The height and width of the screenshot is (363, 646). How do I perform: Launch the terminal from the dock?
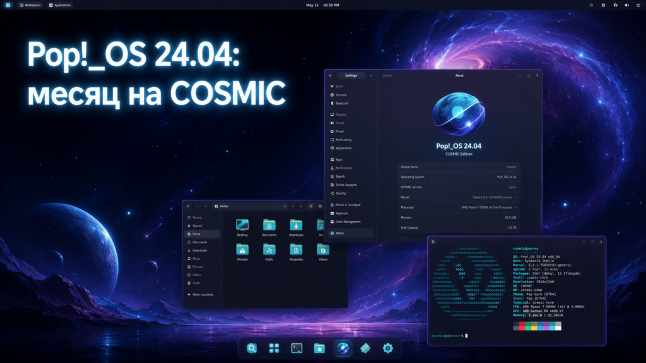point(297,348)
